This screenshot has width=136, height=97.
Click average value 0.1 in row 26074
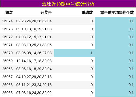click(x=131, y=21)
